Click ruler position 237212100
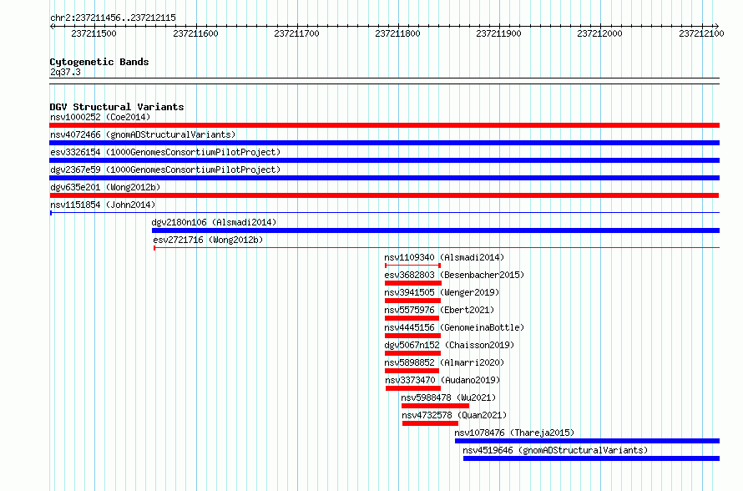Viewport: 743px width, 491px height. coord(701,33)
